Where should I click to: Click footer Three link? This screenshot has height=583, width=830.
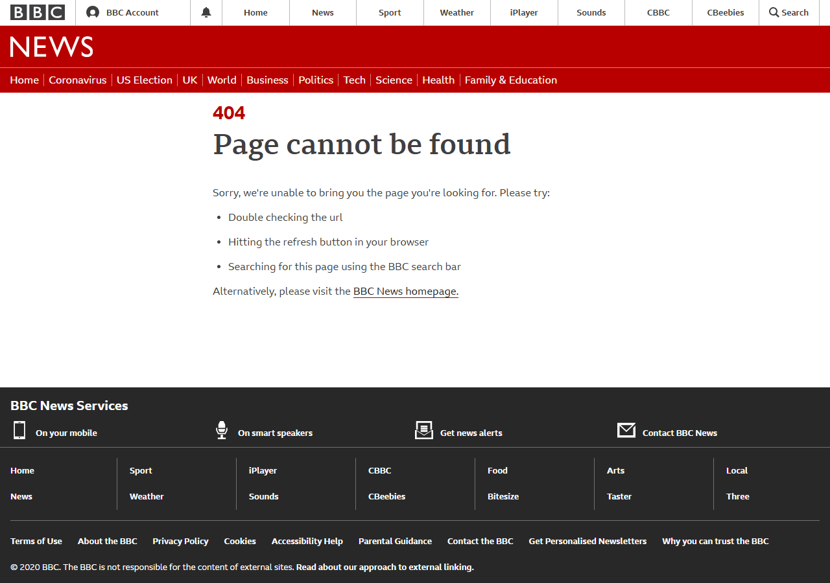point(738,496)
